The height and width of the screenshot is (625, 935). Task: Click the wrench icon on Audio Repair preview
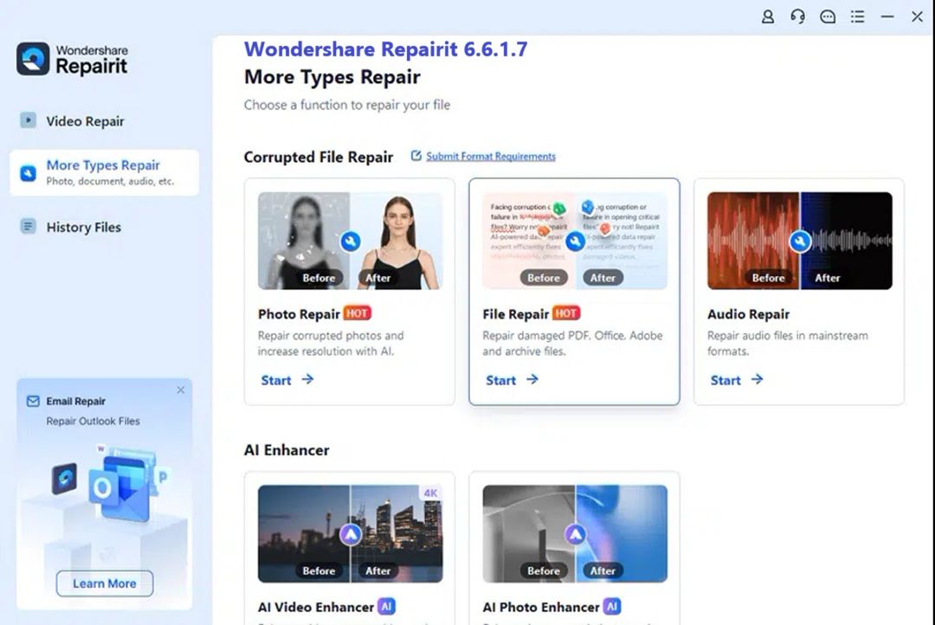click(800, 242)
